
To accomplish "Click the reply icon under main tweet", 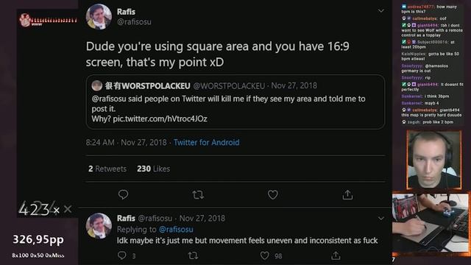I will (x=123, y=194).
